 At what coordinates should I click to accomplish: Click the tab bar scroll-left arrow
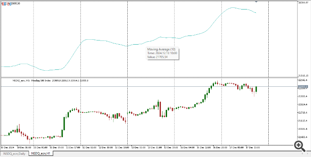(303, 154)
